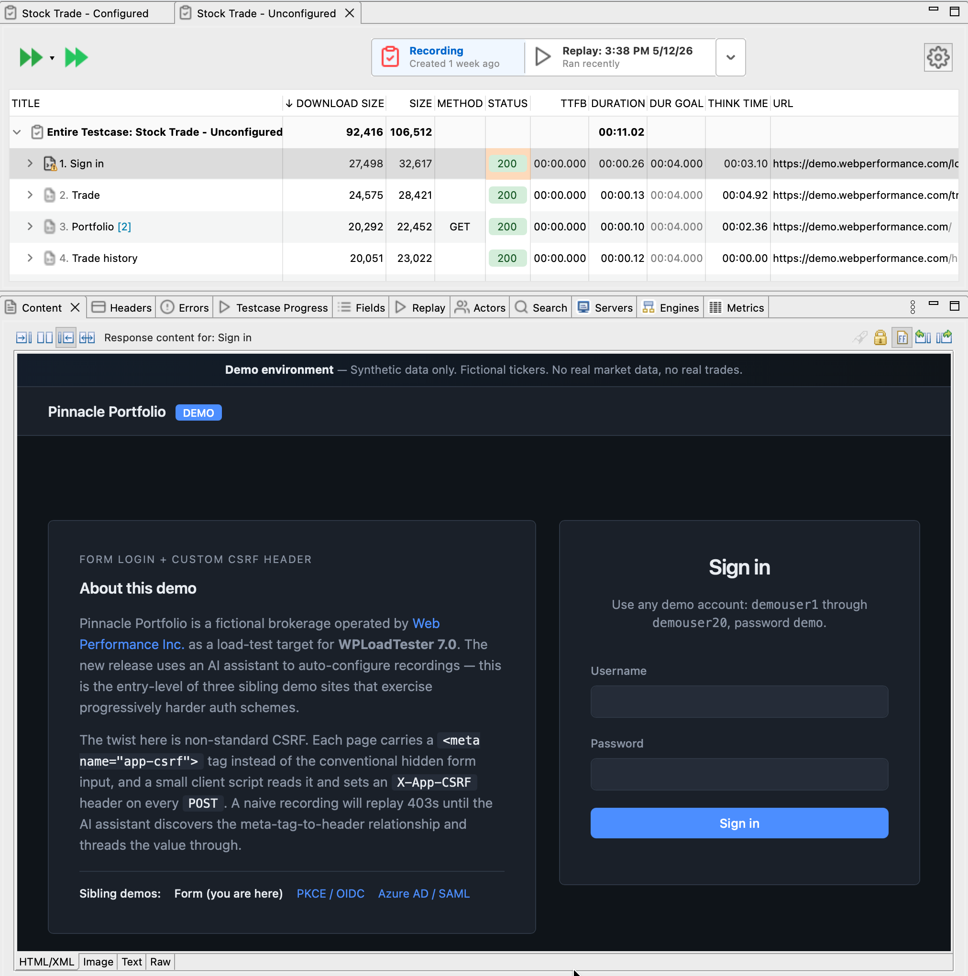Image resolution: width=968 pixels, height=976 pixels.
Task: Click the page icon of the Portfolio row
Action: pos(49,227)
